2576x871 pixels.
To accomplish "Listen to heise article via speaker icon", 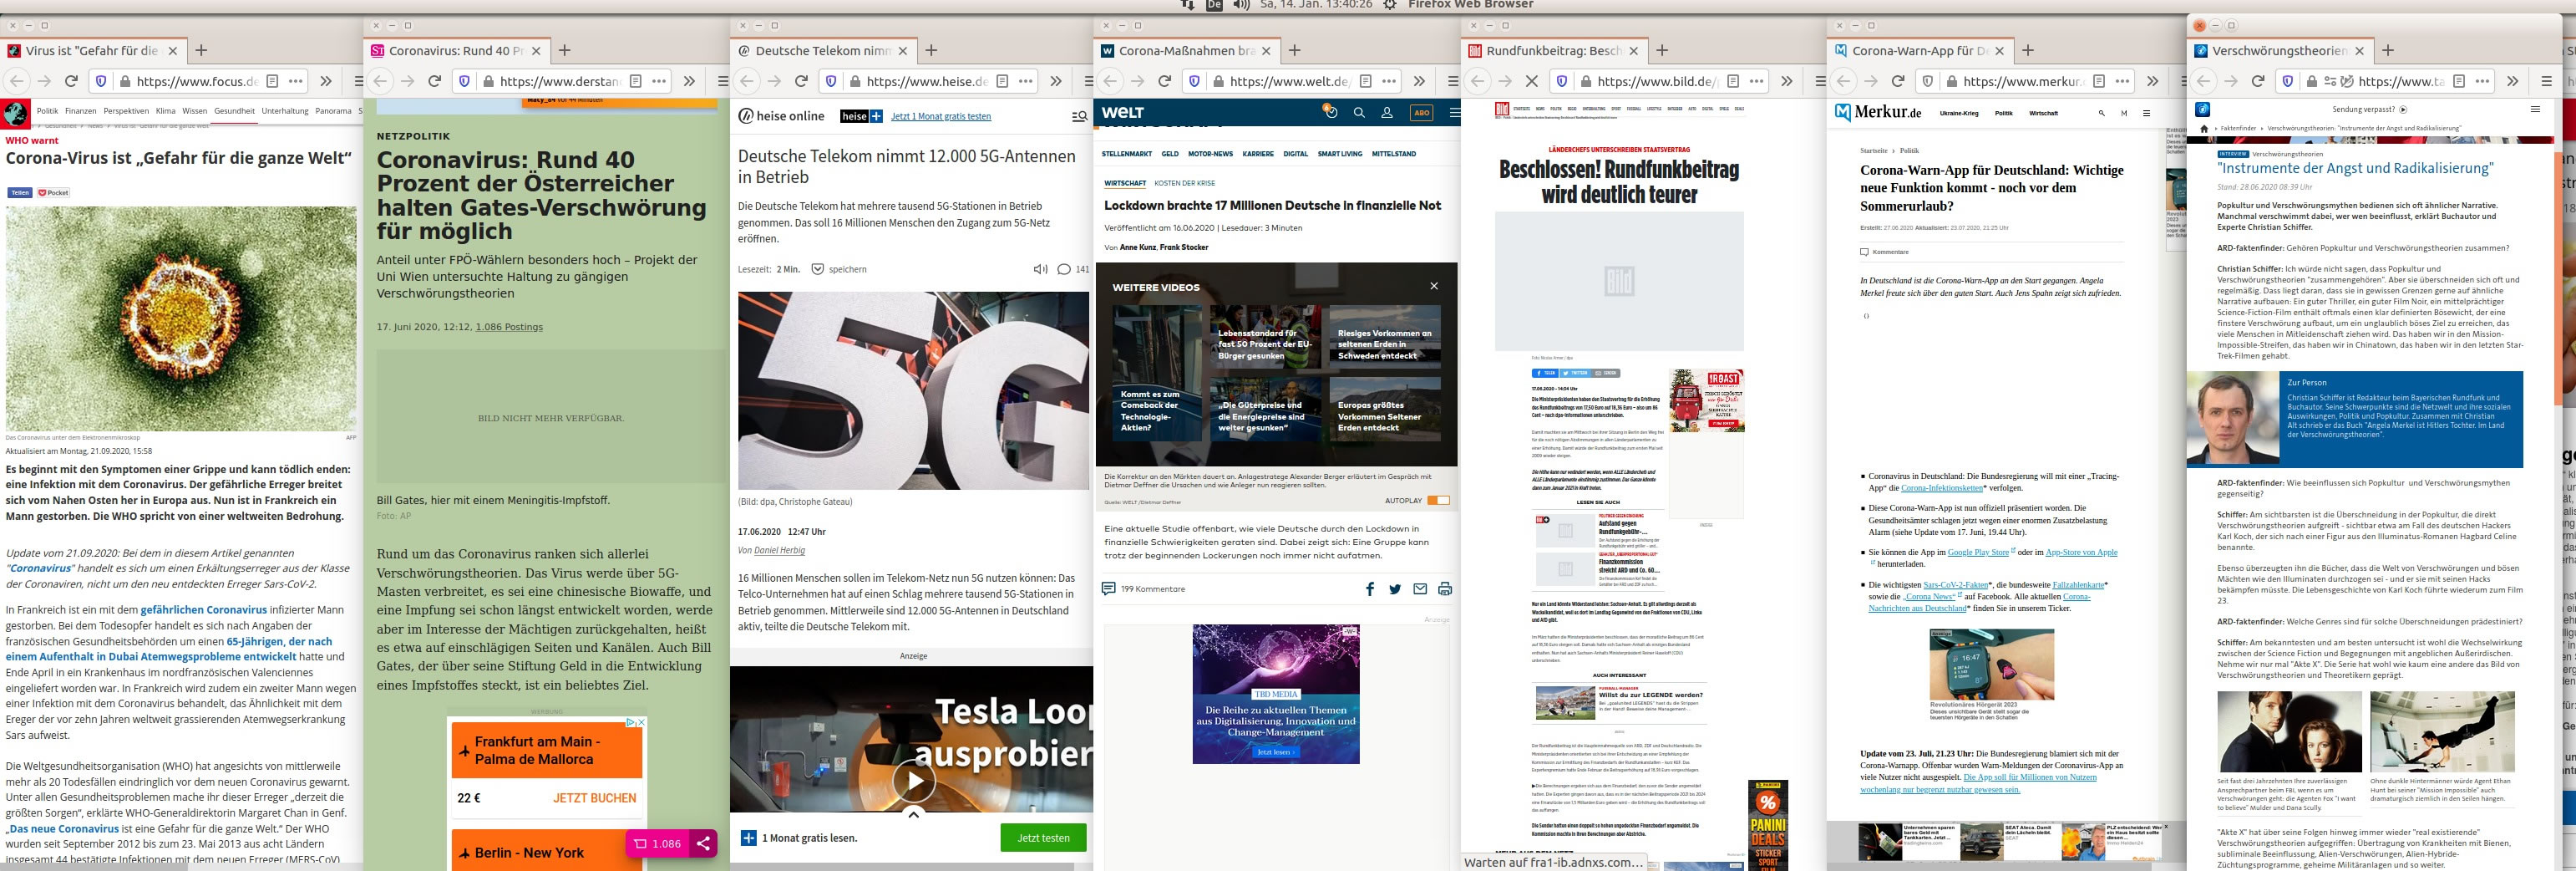I will tap(1040, 269).
